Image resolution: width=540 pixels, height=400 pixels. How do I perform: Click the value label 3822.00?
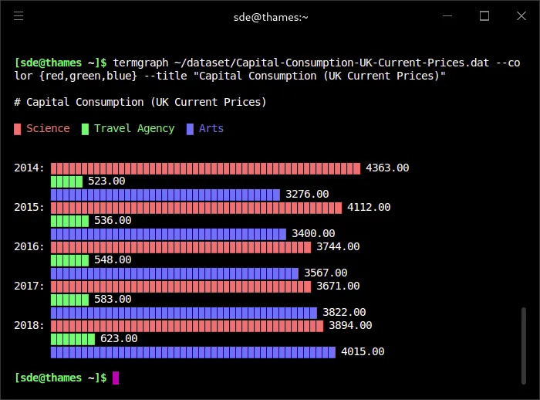coord(344,313)
